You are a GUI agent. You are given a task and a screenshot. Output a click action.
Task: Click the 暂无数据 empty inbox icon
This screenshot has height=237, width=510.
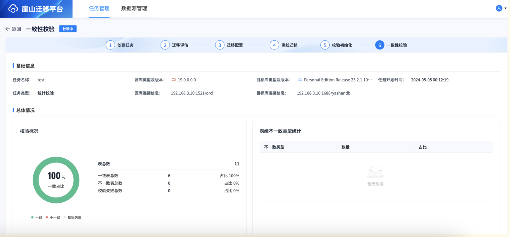point(375,172)
